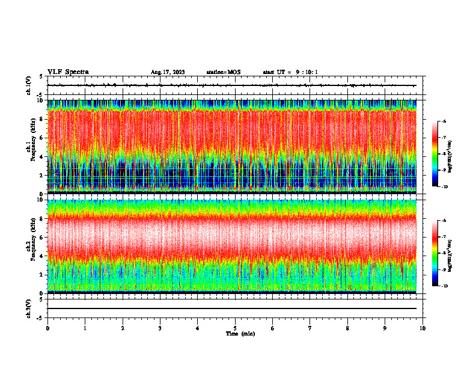
Task: Select the ch.2 "Frequency (kHz)" axis label
Action: (34, 239)
